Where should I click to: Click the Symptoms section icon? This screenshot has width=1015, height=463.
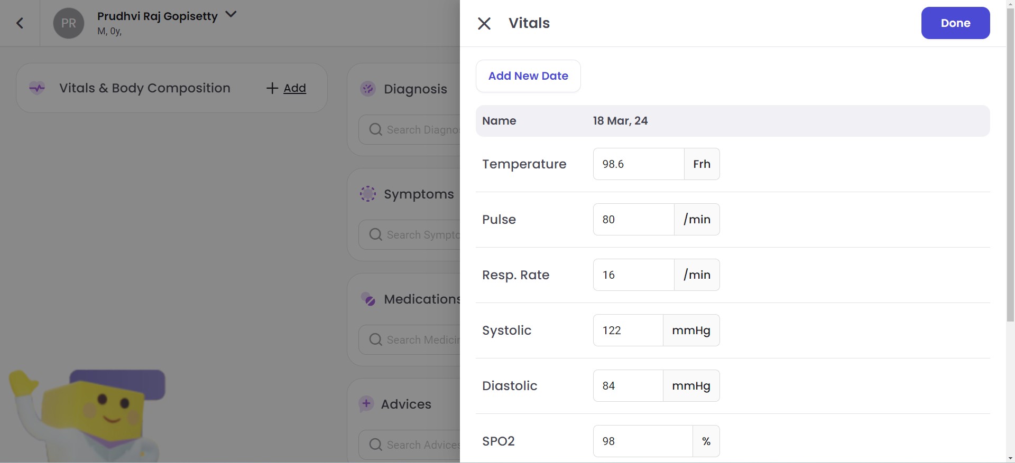coord(368,194)
